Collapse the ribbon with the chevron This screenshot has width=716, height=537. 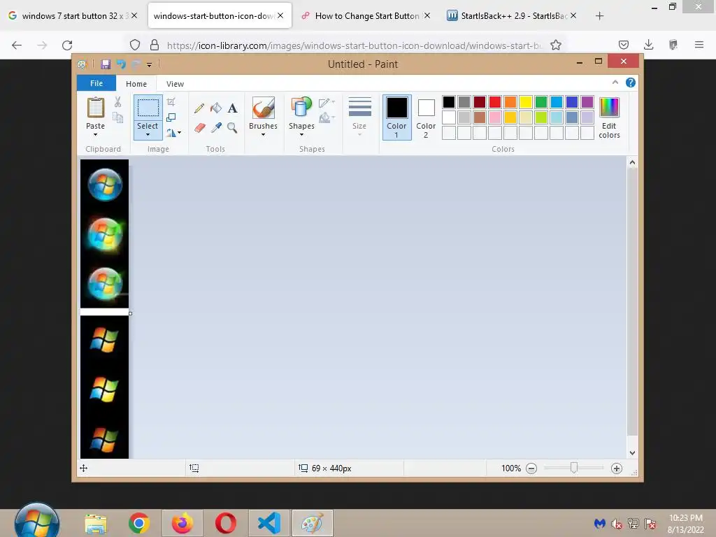615,83
